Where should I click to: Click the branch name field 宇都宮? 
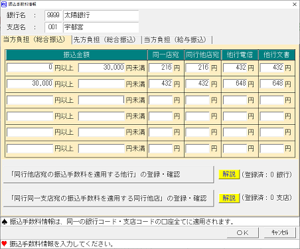click(x=101, y=27)
